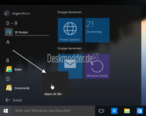The image size is (146, 116).
Task: Select the Dokumente entry text
Action: click(x=22, y=88)
